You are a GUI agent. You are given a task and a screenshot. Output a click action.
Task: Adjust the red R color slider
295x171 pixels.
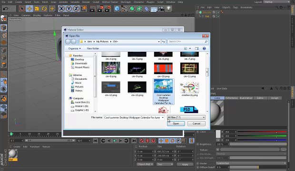262,132
